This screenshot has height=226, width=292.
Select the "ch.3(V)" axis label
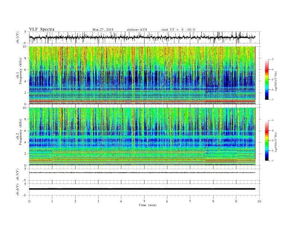coord(18,175)
